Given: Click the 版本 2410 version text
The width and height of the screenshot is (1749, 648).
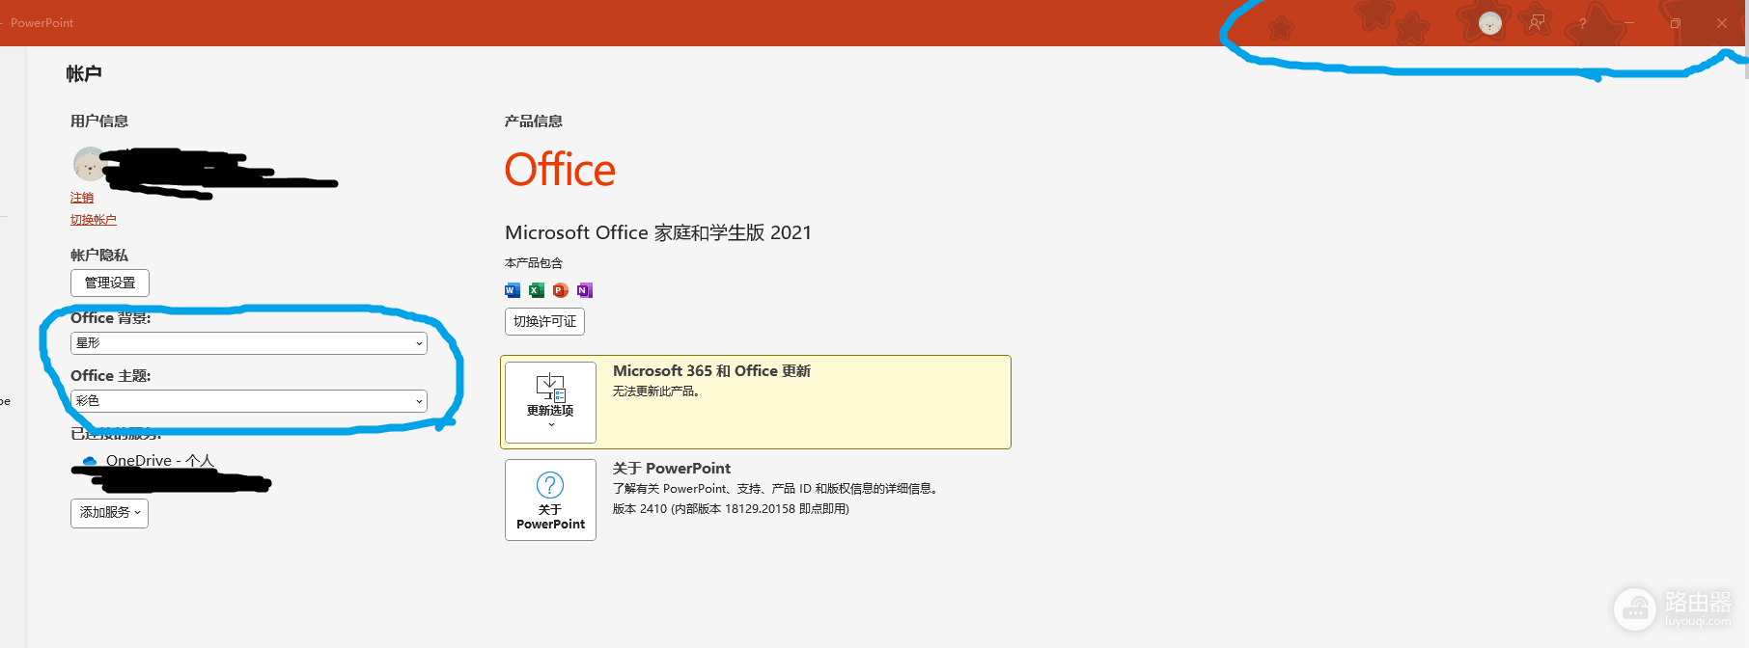Looking at the screenshot, I should [x=731, y=509].
